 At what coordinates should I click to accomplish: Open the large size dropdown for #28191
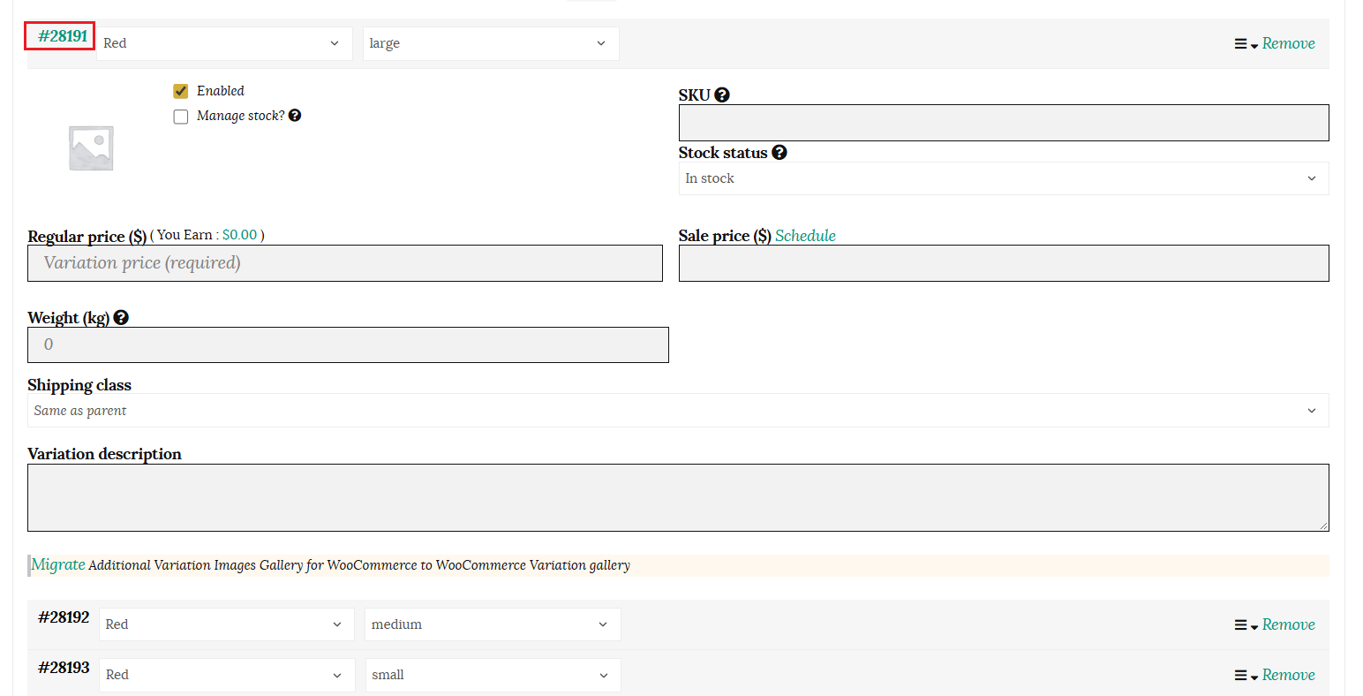click(491, 43)
